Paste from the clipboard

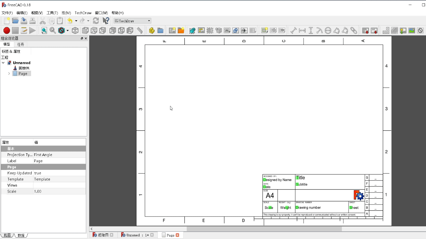point(60,21)
